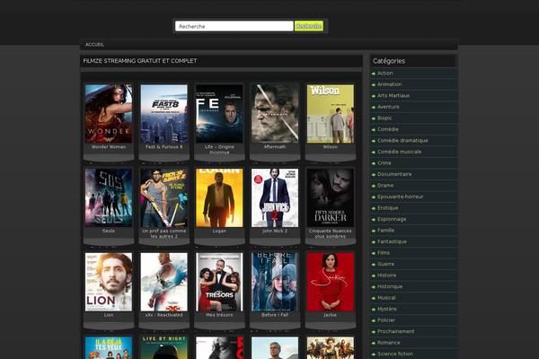The height and width of the screenshot is (359, 539).
Task: Click the Wonder Woman title link
Action: click(109, 146)
